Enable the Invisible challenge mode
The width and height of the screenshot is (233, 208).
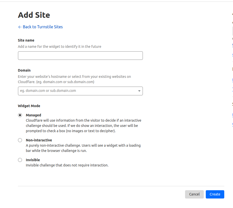[x=20, y=160]
